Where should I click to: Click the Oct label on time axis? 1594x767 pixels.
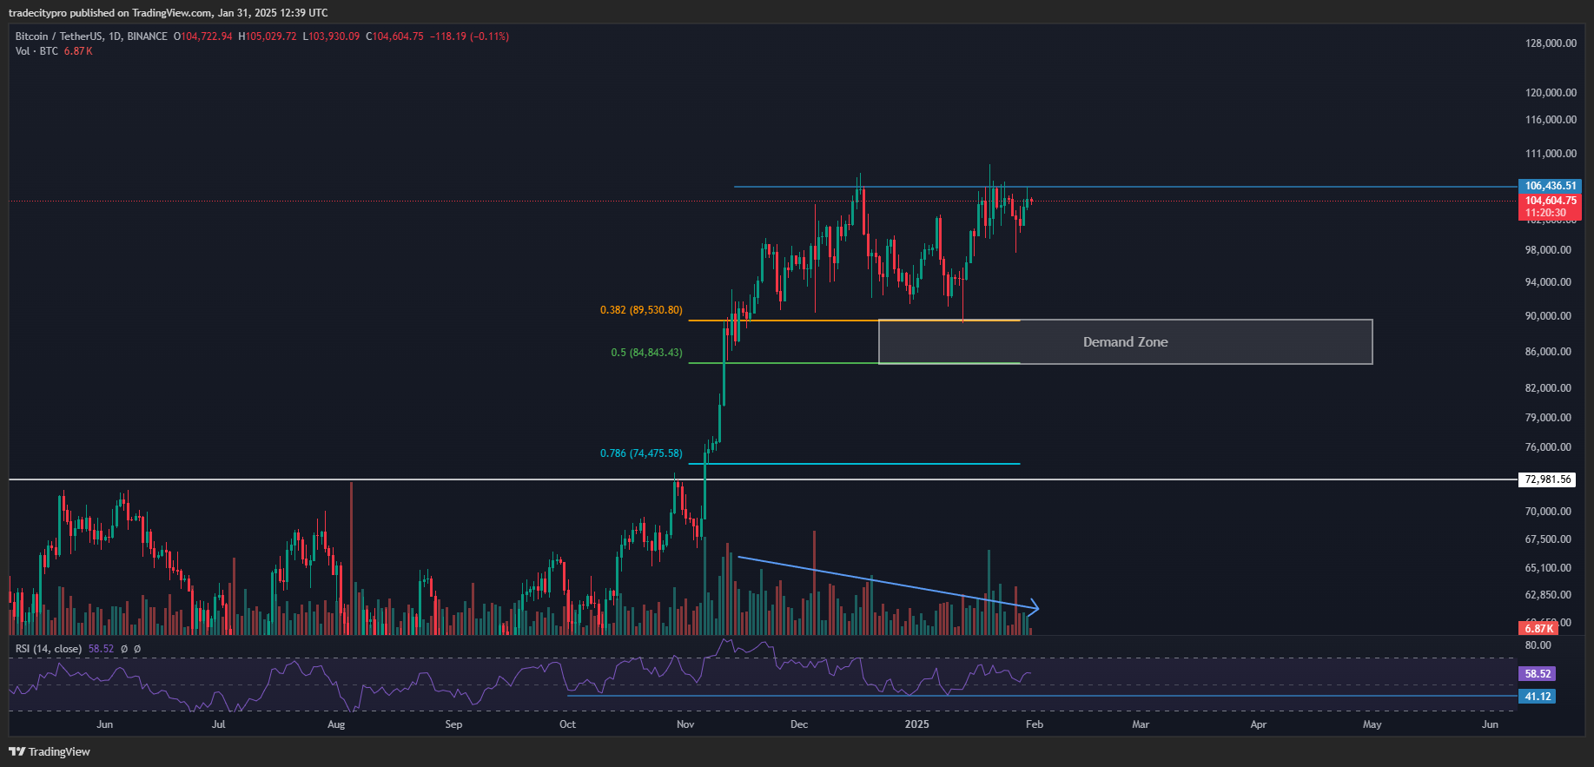click(567, 724)
